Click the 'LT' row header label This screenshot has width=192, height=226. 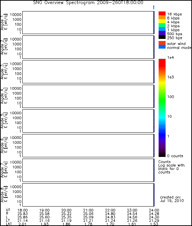[8, 220]
